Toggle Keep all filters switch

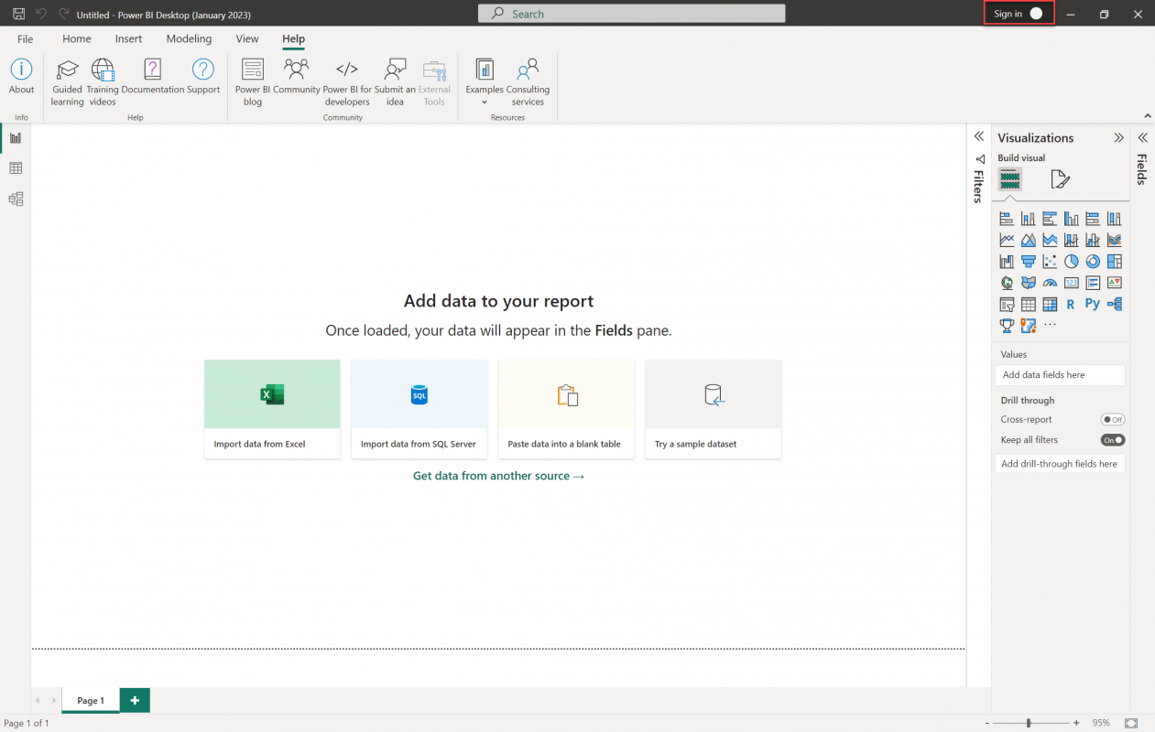click(x=1113, y=440)
